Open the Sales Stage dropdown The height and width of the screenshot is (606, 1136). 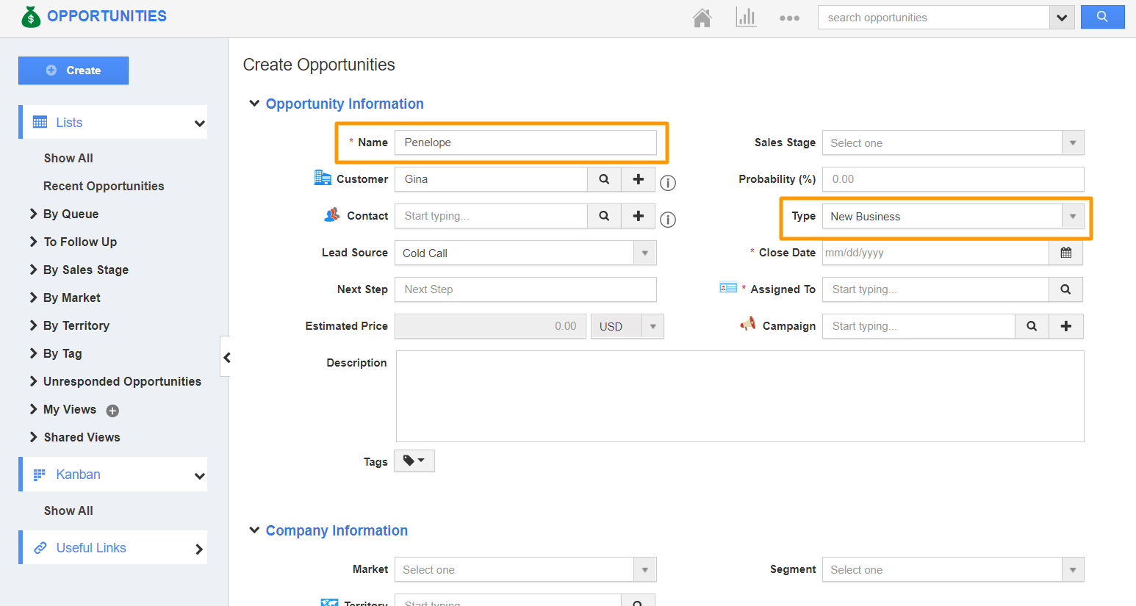point(953,143)
